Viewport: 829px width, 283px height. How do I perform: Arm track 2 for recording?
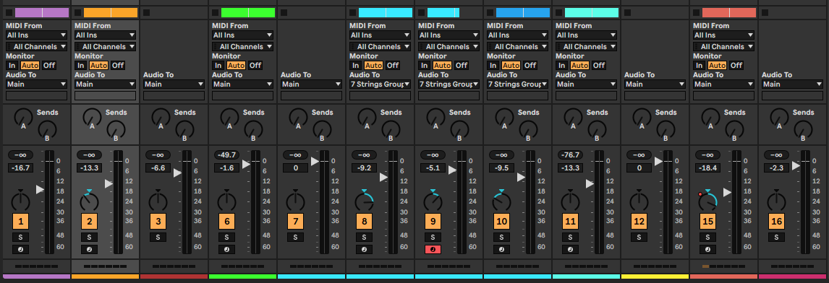89,249
